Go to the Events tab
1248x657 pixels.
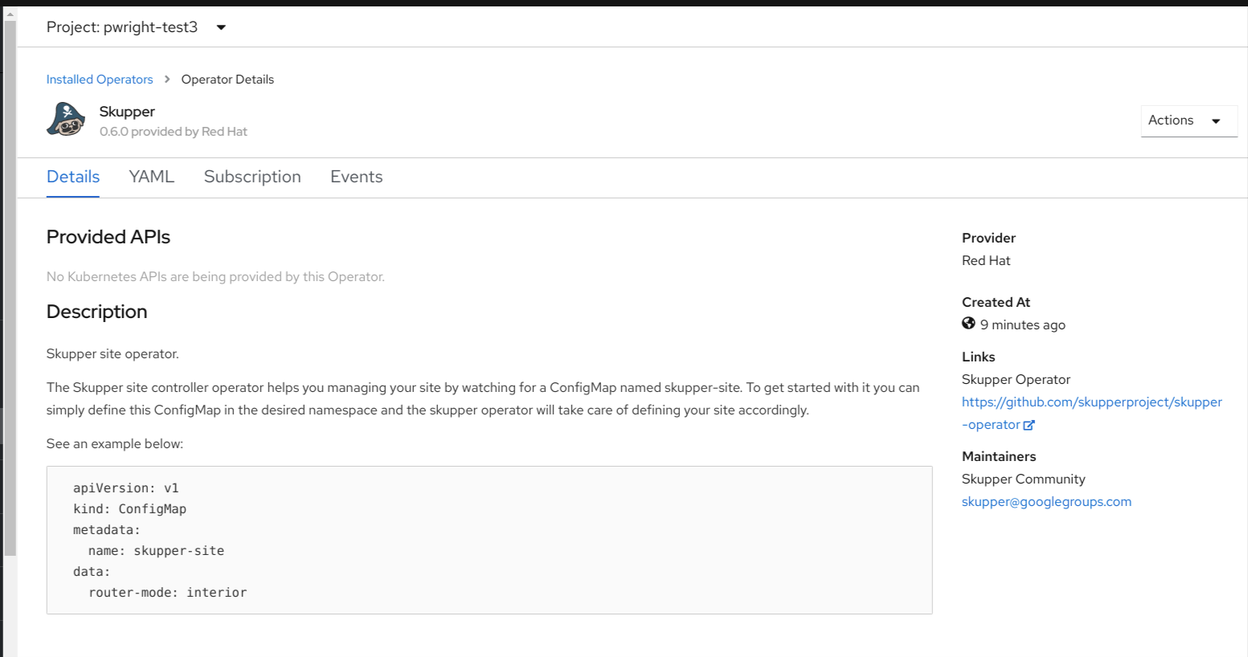(x=356, y=177)
